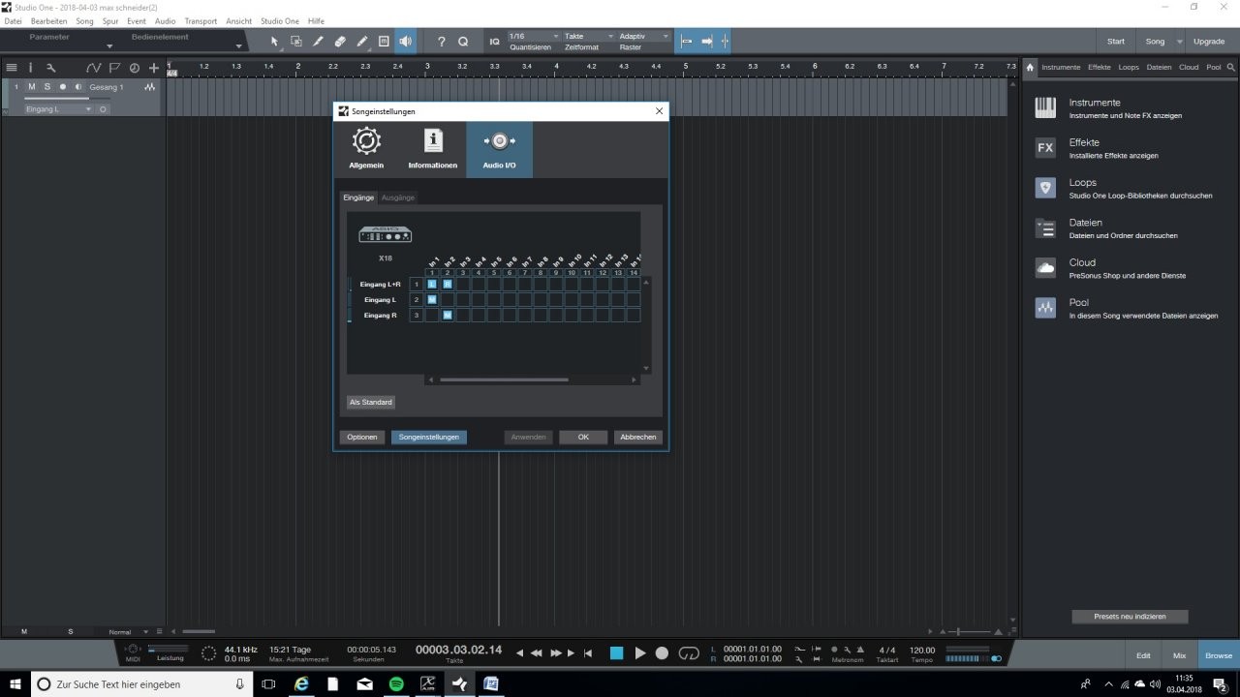Open the Transport menu

point(201,20)
